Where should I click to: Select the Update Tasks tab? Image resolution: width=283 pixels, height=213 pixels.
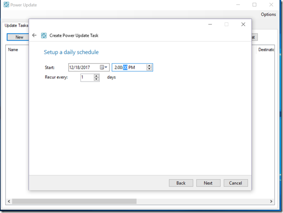(16, 25)
